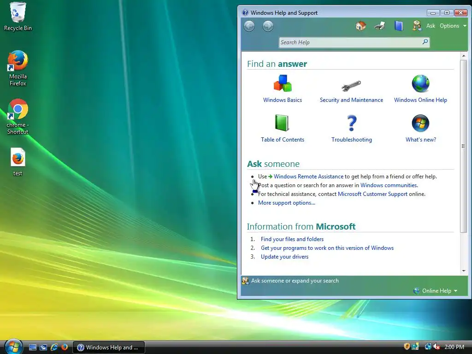Click Windows Help taskbar button

coord(109,348)
